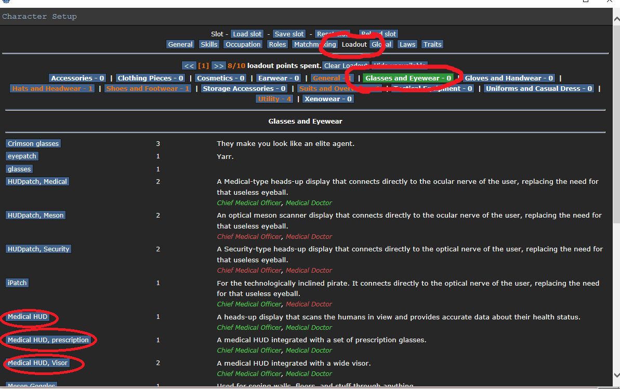Switch to the Occupation tab

tap(243, 44)
